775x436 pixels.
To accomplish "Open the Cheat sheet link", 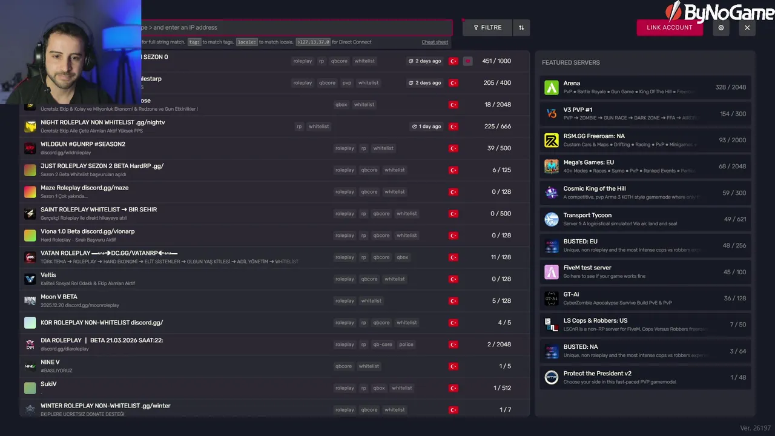I will tap(435, 42).
